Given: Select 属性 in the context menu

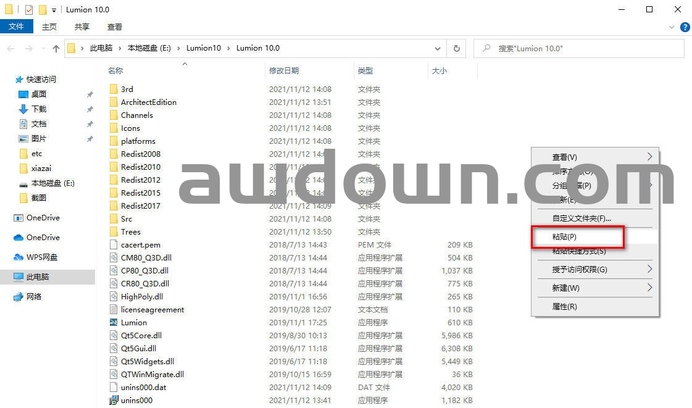Looking at the screenshot, I should click(564, 307).
